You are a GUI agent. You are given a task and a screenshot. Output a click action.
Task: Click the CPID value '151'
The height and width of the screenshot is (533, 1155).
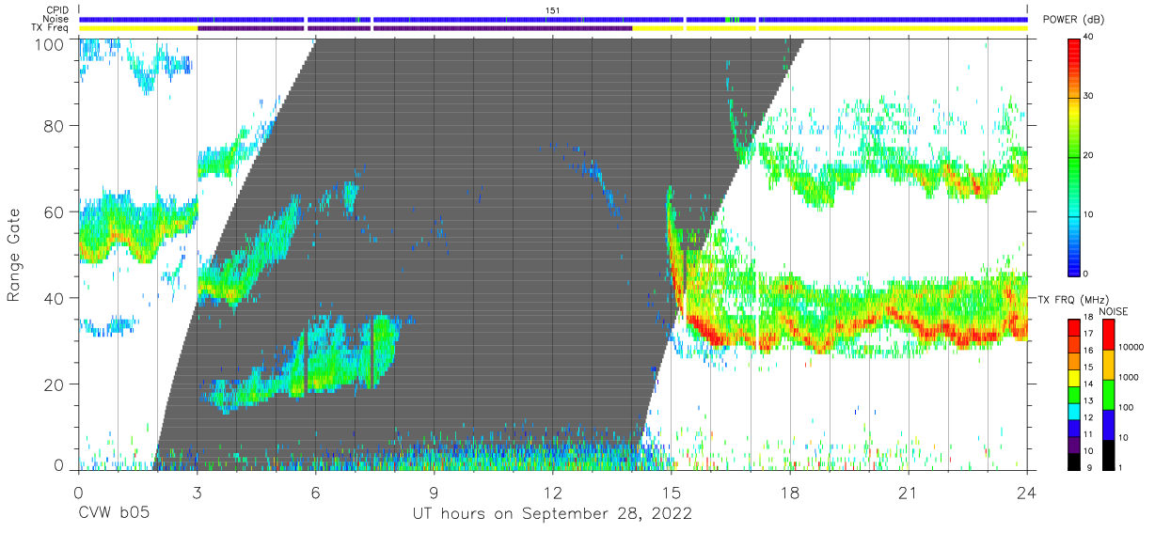[x=553, y=10]
